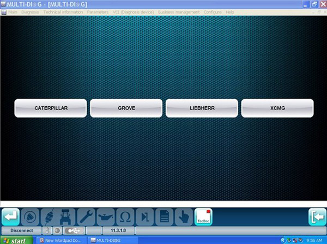This screenshot has width=327, height=244.
Task: Open the Diagnosis menu
Action: click(30, 12)
